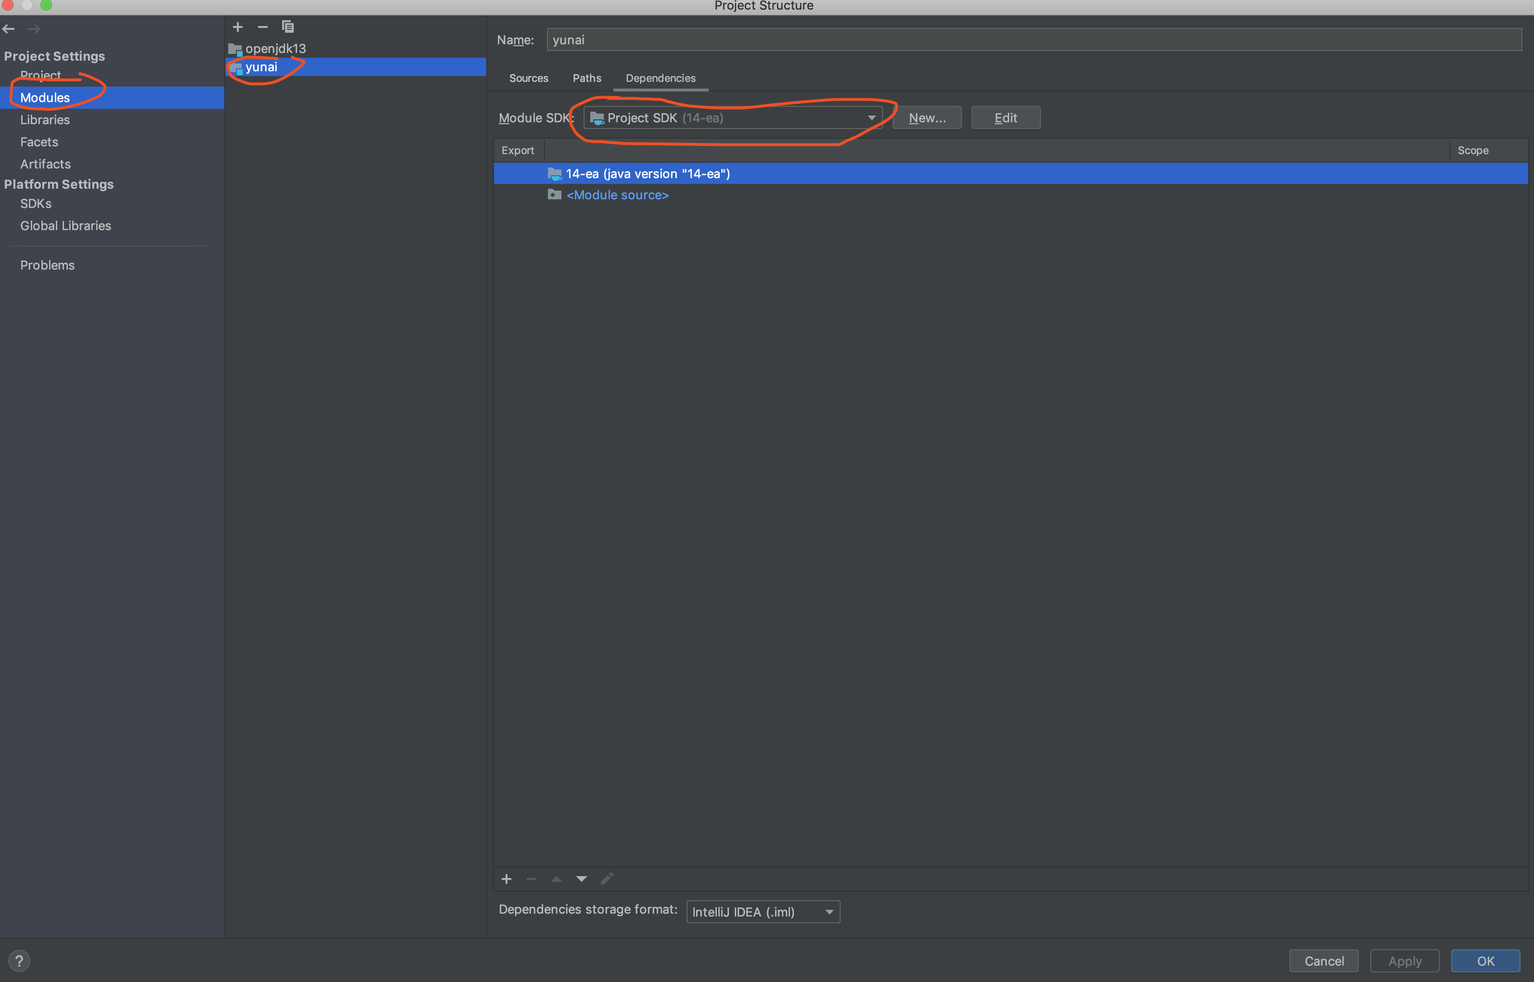Click the 14-ea dependency folder icon
This screenshot has height=982, width=1534.
point(555,173)
